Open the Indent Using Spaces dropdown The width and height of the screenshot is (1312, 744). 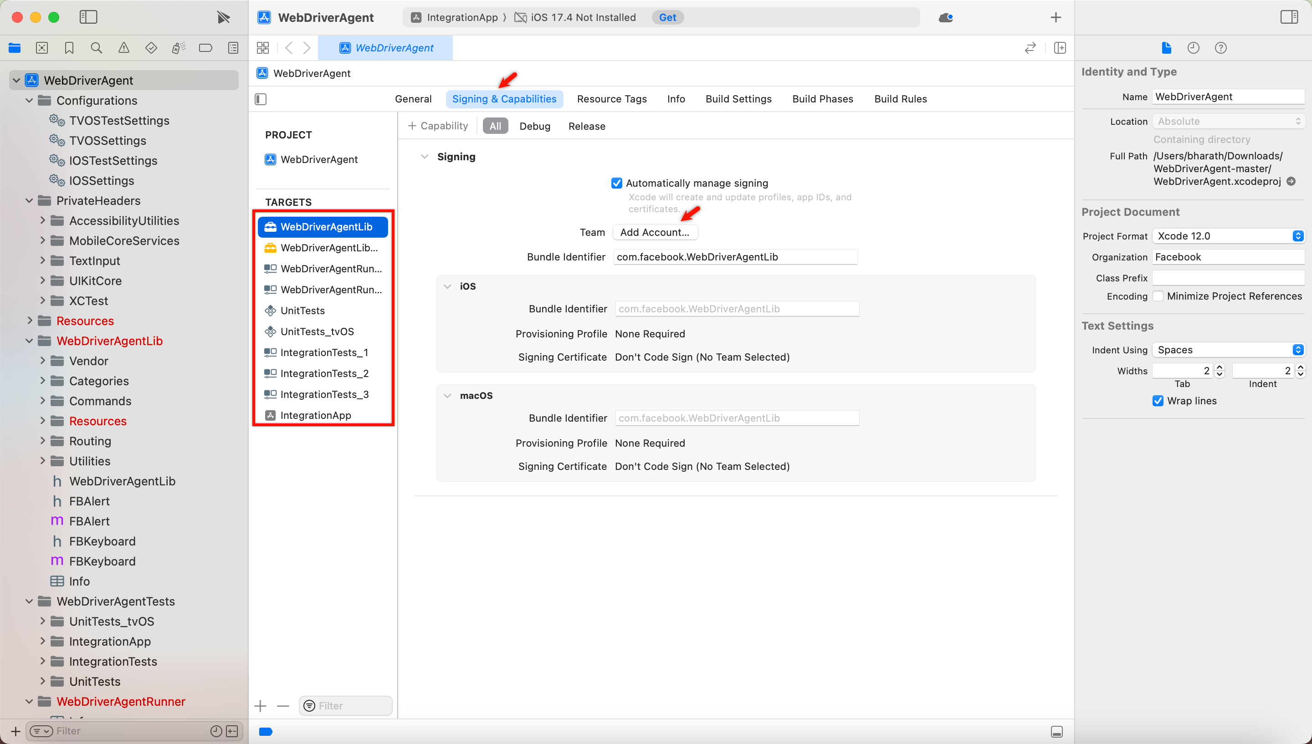pos(1228,350)
